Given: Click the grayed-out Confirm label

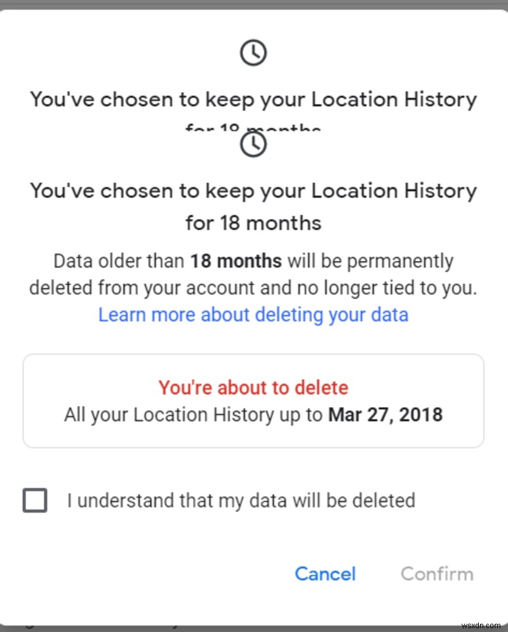Looking at the screenshot, I should pos(437,574).
